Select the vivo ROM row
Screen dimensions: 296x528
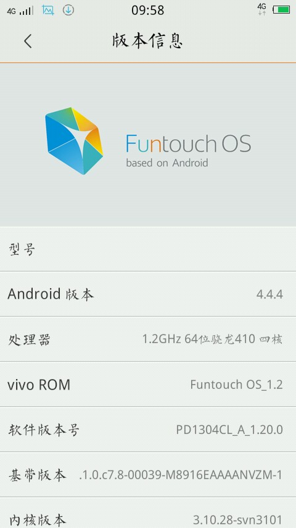tap(148, 384)
